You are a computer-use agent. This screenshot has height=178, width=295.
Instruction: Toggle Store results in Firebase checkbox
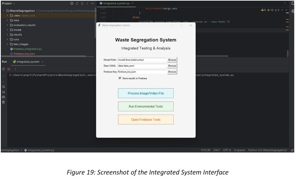pos(120,78)
